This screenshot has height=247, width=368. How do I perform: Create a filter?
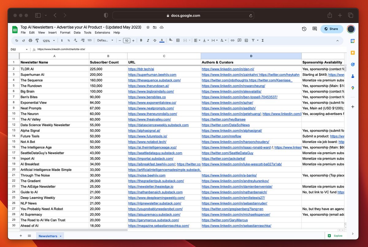(253, 41)
